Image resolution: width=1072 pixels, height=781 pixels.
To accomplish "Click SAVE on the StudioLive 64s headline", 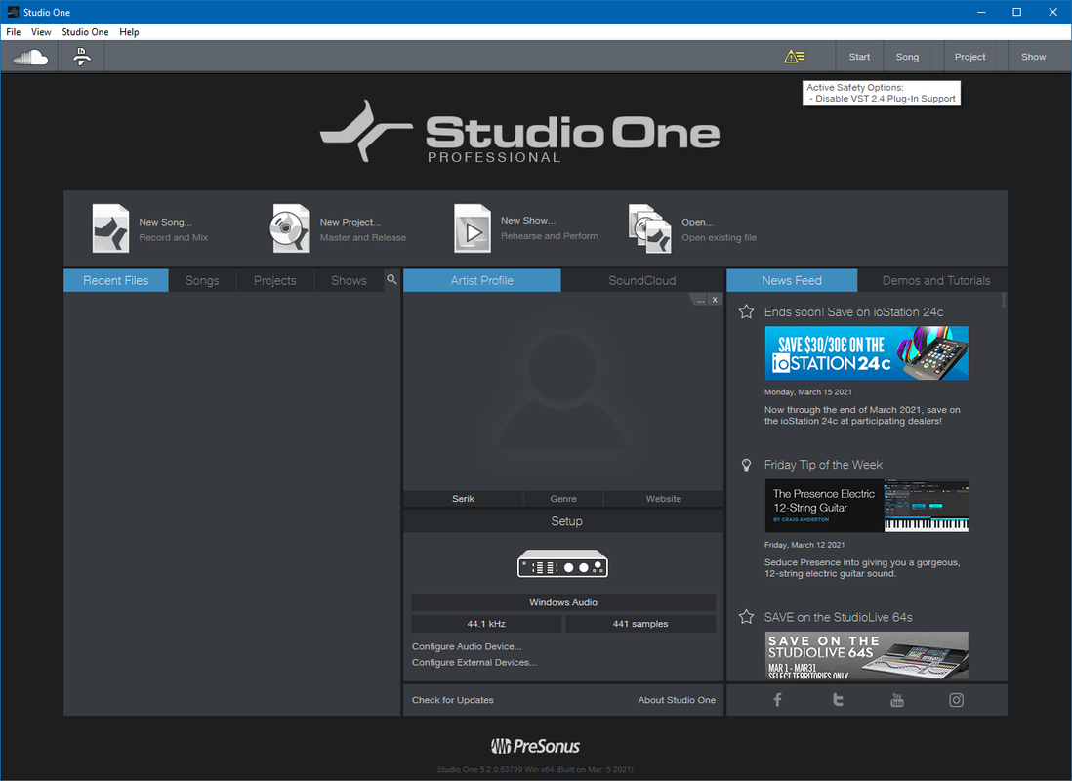I will (839, 617).
